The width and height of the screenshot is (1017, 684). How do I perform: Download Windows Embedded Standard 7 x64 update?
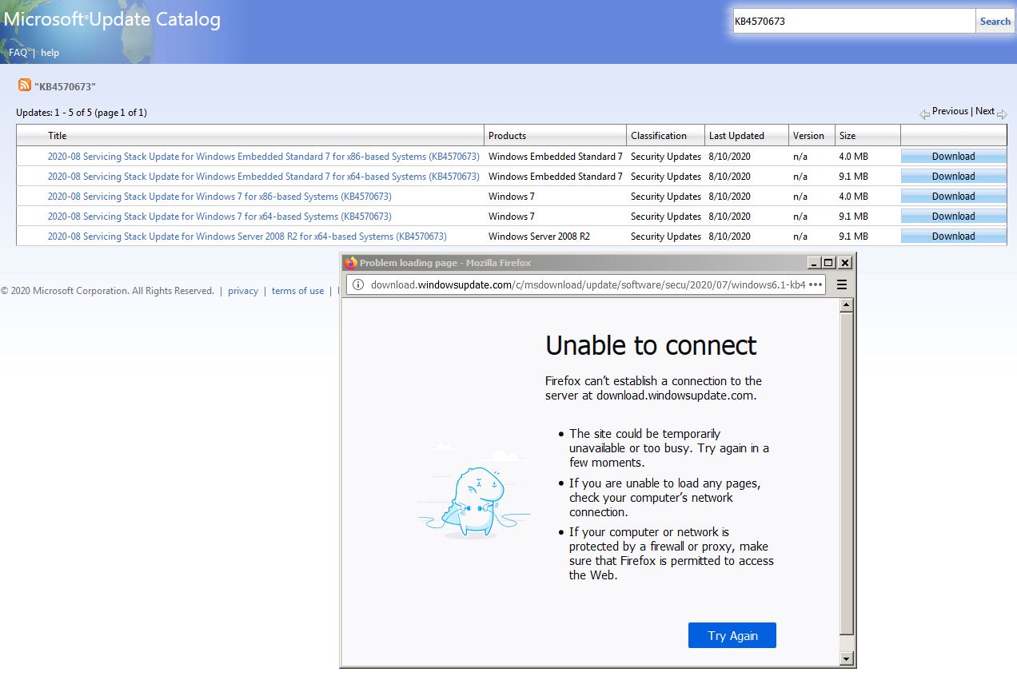(x=953, y=177)
